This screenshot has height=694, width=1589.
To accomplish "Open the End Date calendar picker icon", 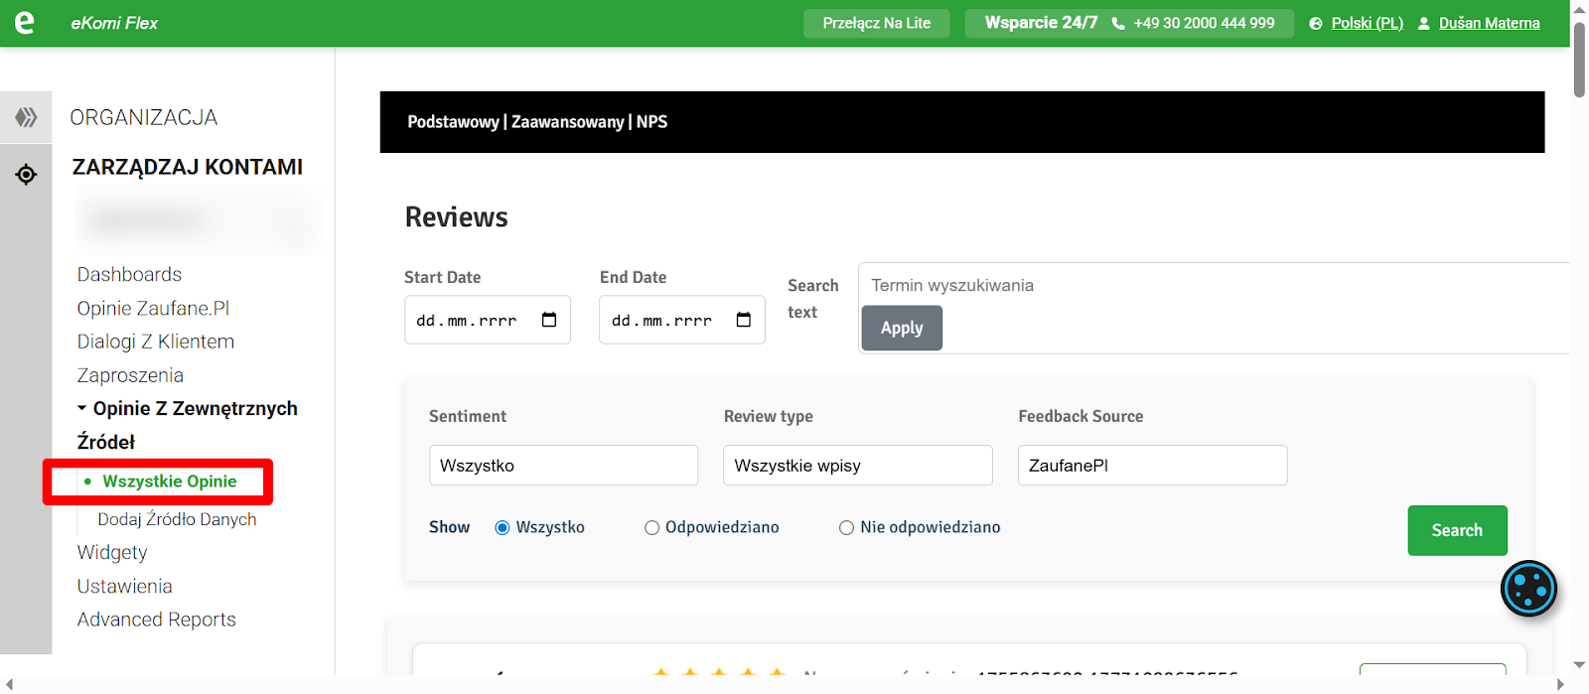I will [x=744, y=320].
